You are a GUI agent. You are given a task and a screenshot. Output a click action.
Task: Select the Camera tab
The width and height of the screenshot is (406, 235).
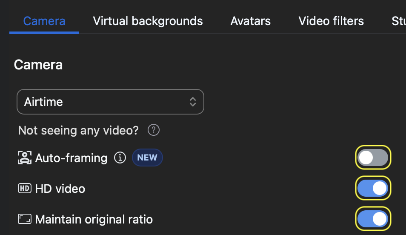tap(44, 21)
